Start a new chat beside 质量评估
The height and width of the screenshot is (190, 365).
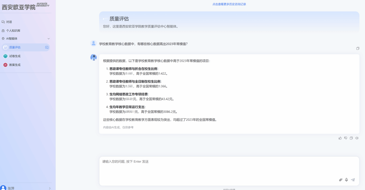pyautogui.click(x=47, y=47)
